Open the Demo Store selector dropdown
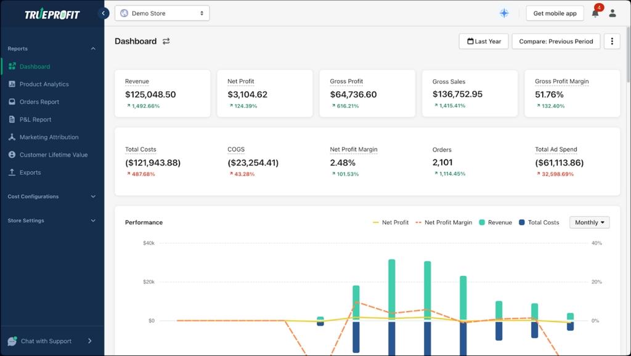This screenshot has height=356, width=631. coord(162,13)
